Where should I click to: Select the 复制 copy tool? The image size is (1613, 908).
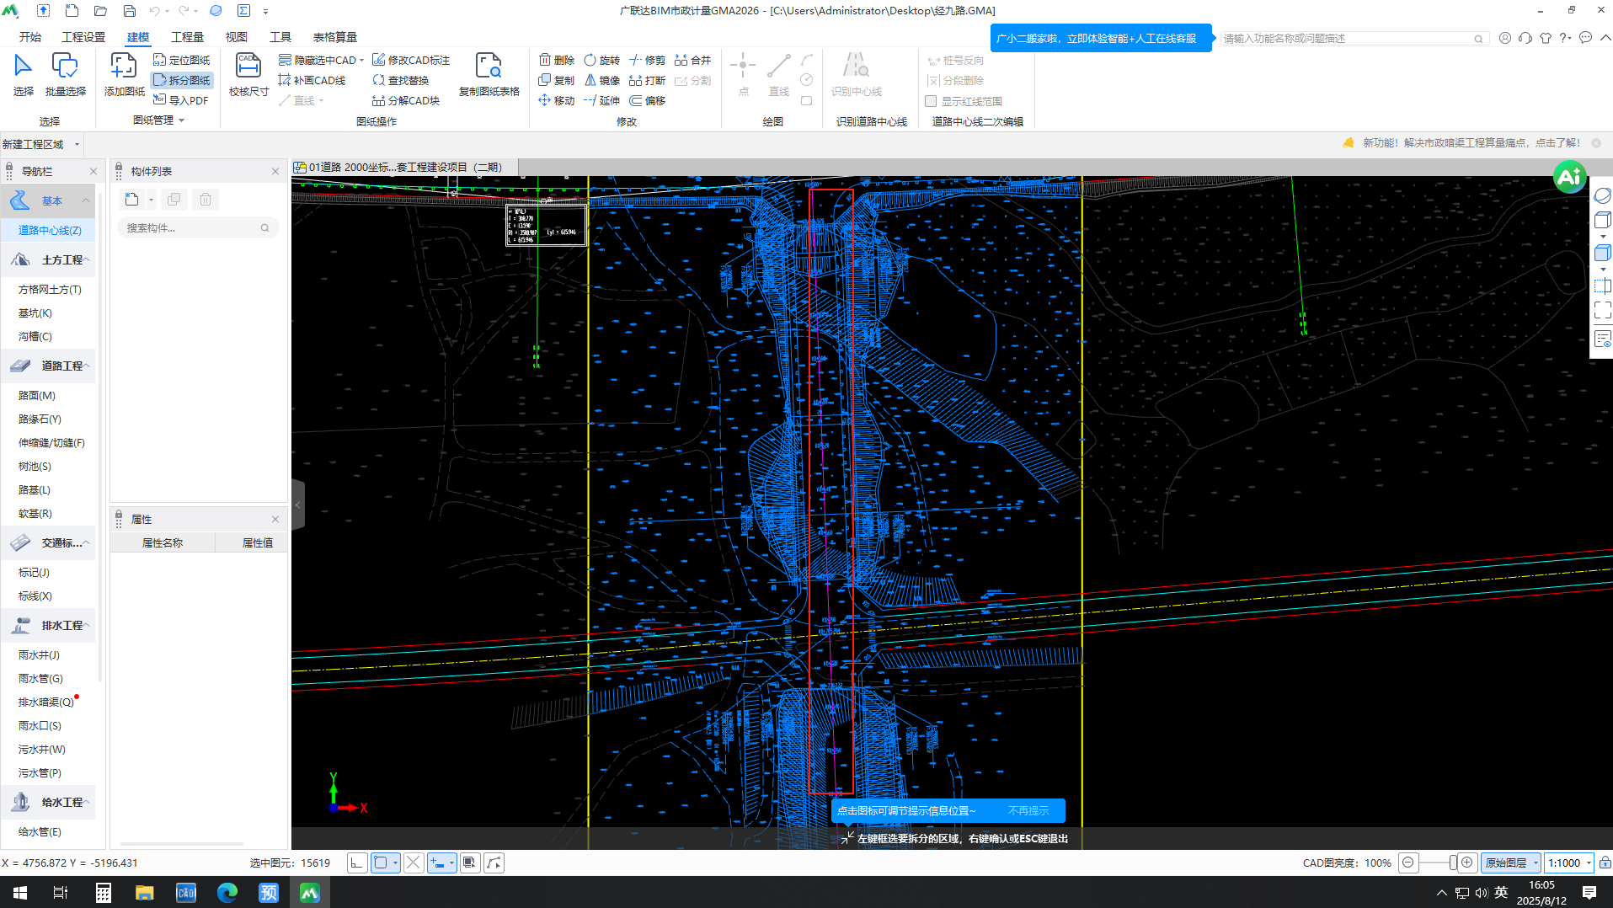point(557,80)
